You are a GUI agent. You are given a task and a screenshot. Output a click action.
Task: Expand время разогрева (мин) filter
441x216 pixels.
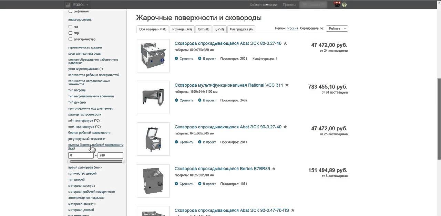pos(85,168)
